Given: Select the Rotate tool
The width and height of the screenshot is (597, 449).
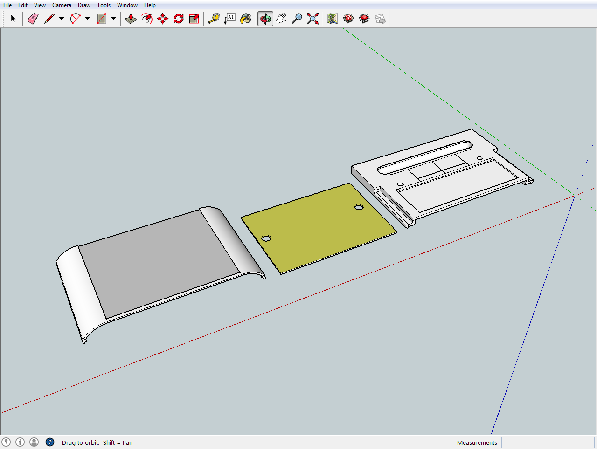Looking at the screenshot, I should [x=179, y=19].
